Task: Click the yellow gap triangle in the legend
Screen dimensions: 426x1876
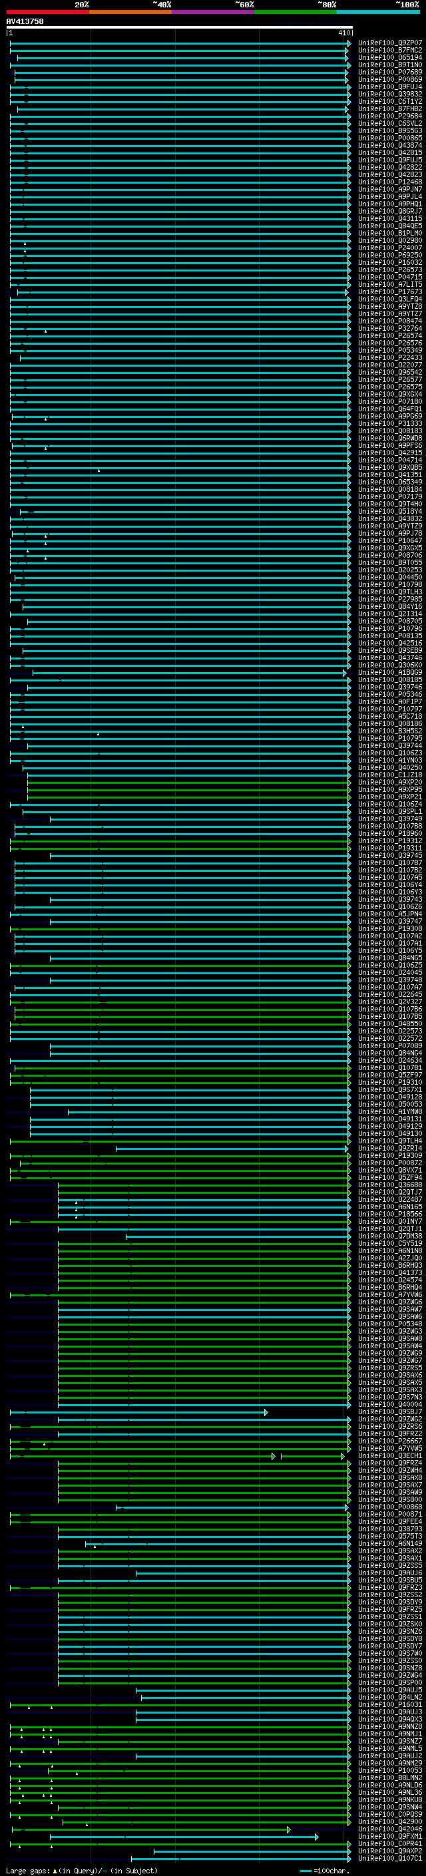Action: point(55,1871)
